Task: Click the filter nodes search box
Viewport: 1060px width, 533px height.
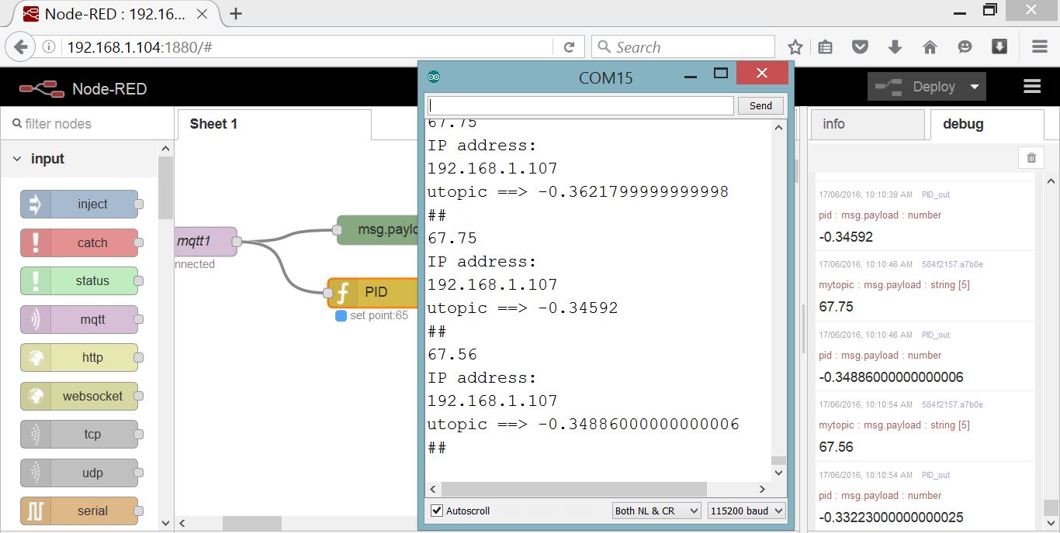Action: [x=87, y=124]
